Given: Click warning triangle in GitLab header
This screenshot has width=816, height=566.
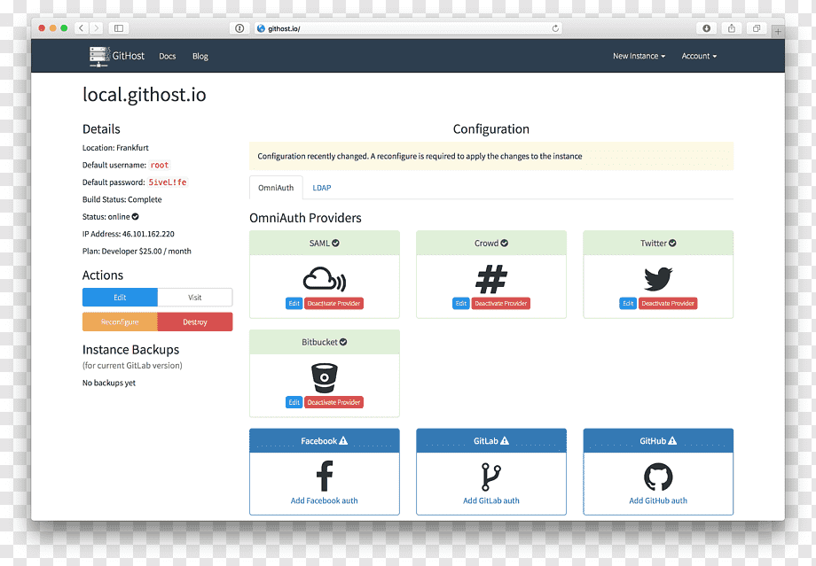Looking at the screenshot, I should pyautogui.click(x=505, y=441).
